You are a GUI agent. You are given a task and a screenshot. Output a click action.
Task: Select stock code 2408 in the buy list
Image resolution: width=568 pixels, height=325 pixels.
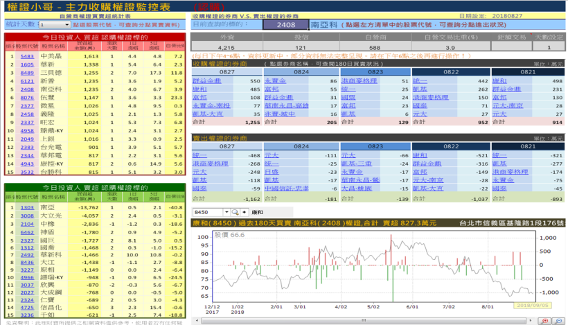[x=27, y=89]
